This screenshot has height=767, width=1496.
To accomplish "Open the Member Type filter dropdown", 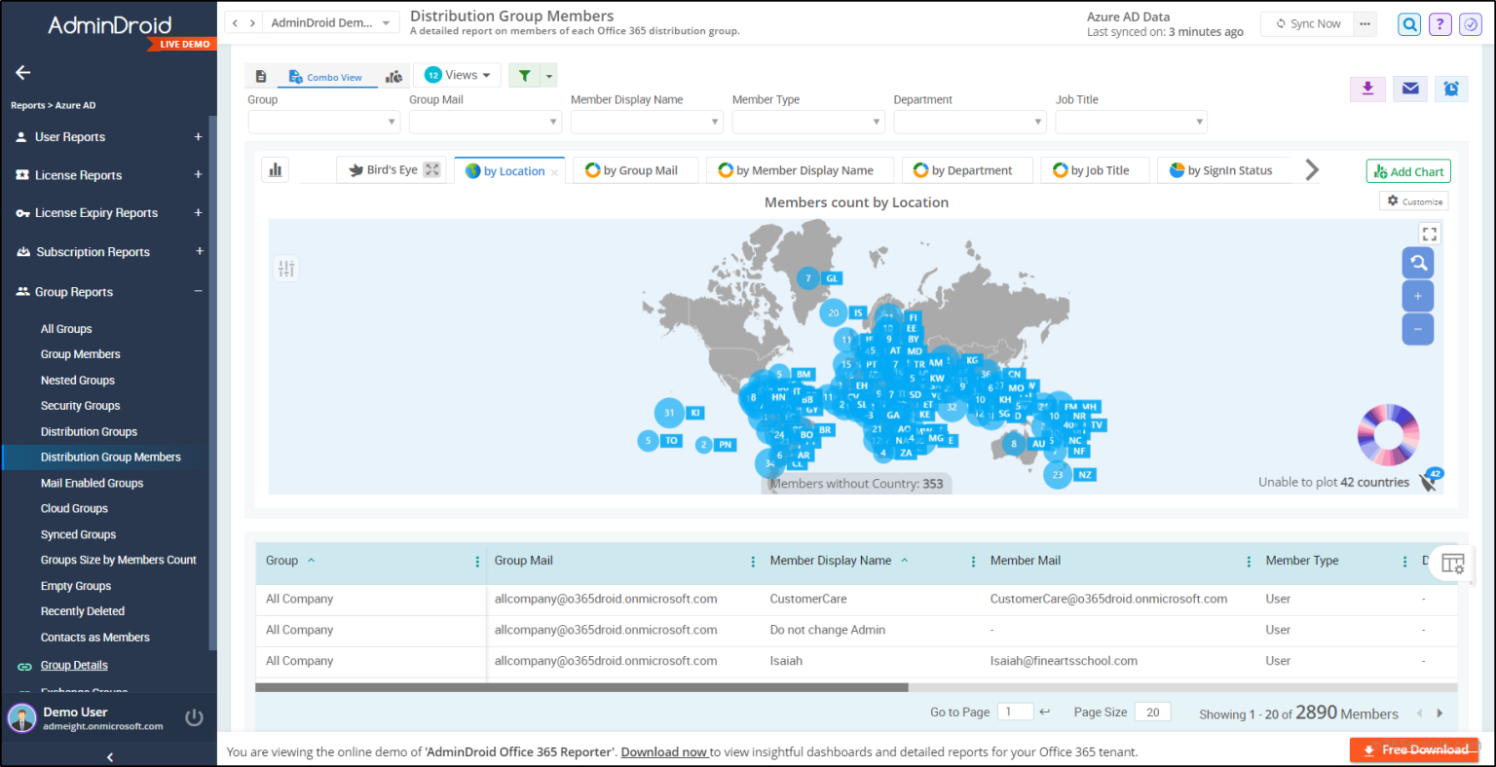I will click(808, 122).
